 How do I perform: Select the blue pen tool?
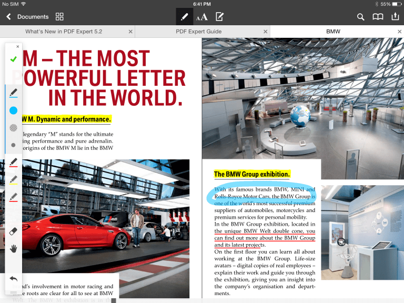click(x=13, y=93)
